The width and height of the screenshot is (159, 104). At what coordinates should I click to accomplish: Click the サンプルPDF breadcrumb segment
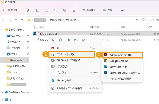(71, 20)
